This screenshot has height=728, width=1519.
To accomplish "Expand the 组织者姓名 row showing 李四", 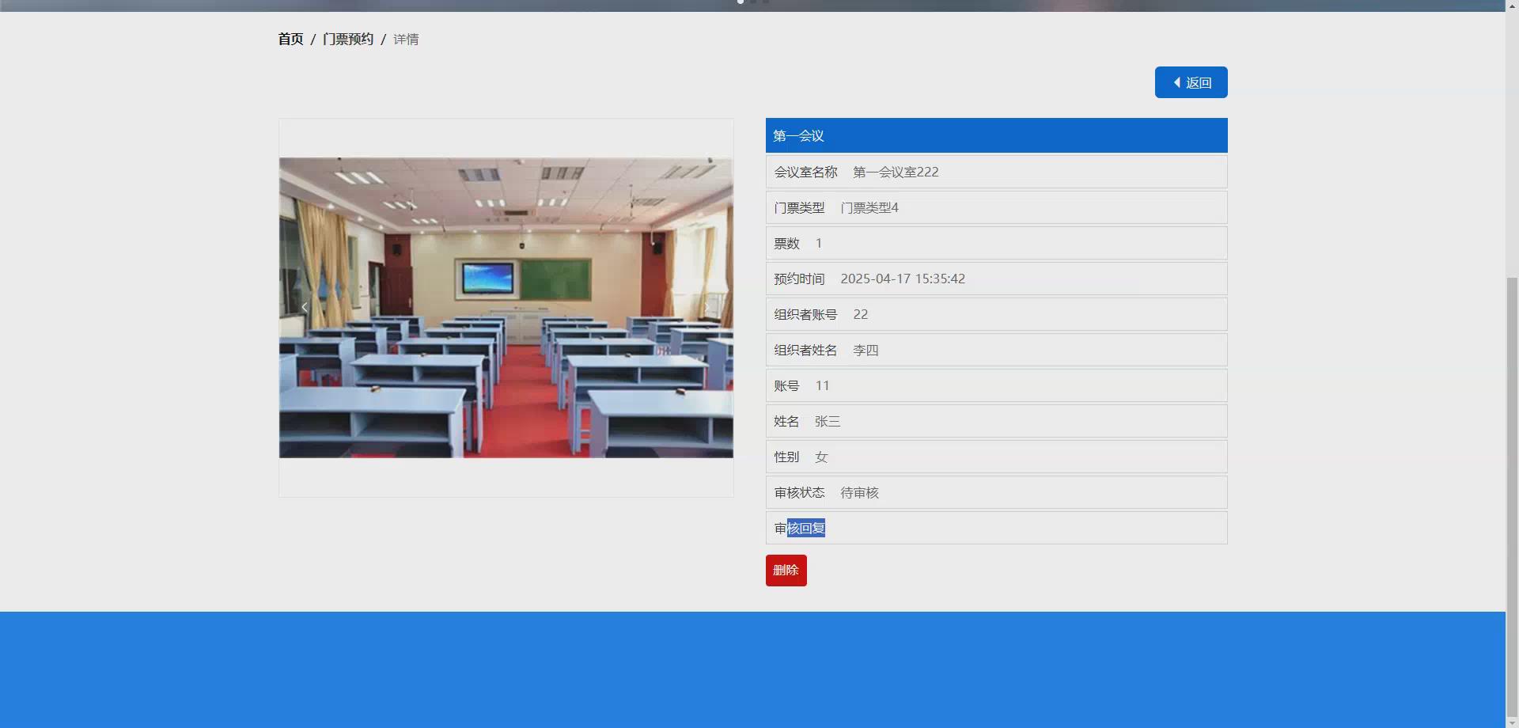I will (995, 350).
